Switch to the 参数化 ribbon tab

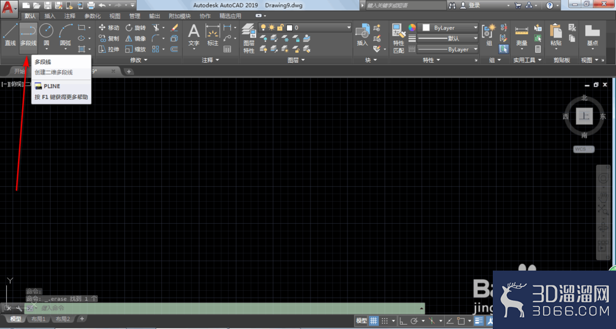(x=92, y=16)
